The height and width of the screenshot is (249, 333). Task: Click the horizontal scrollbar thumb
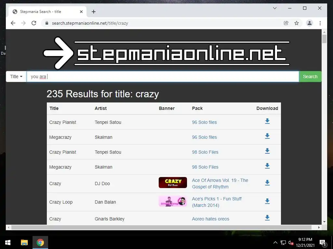click(161, 227)
